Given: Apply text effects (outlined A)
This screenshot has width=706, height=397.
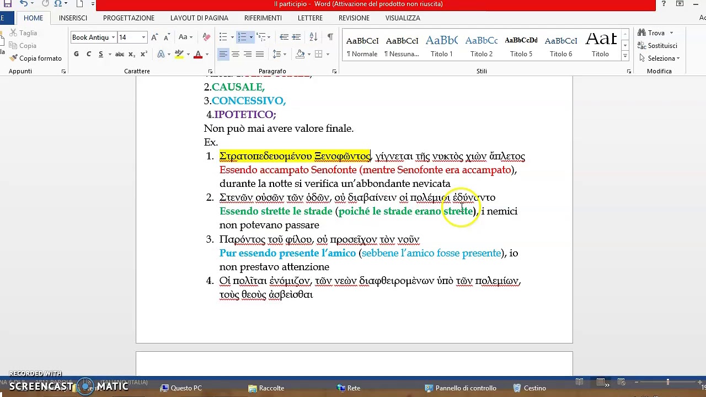Looking at the screenshot, I should [161, 54].
